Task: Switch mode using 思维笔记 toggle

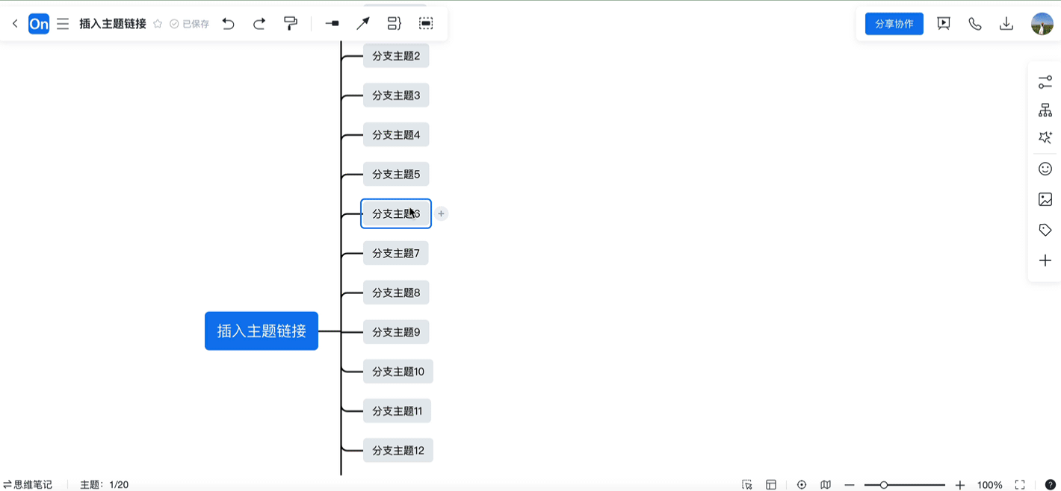Action: tap(28, 484)
